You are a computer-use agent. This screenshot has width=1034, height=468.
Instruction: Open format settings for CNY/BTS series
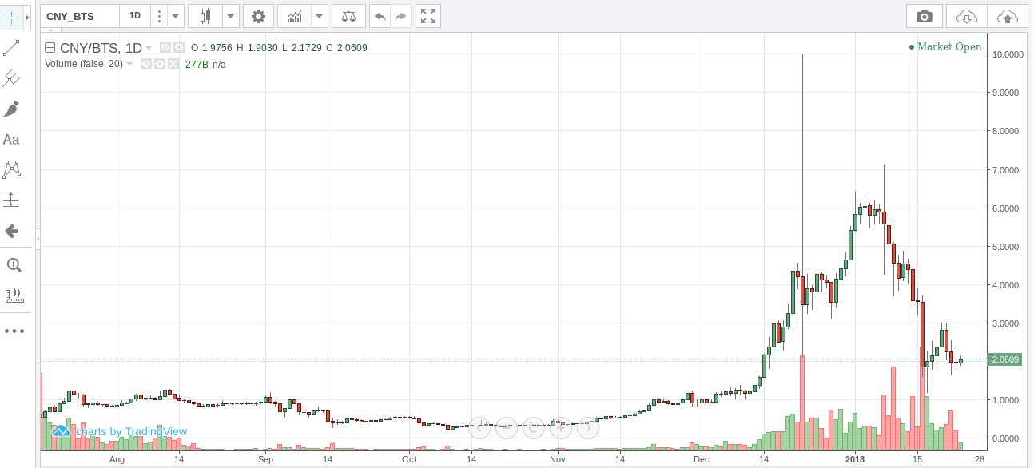click(x=178, y=47)
